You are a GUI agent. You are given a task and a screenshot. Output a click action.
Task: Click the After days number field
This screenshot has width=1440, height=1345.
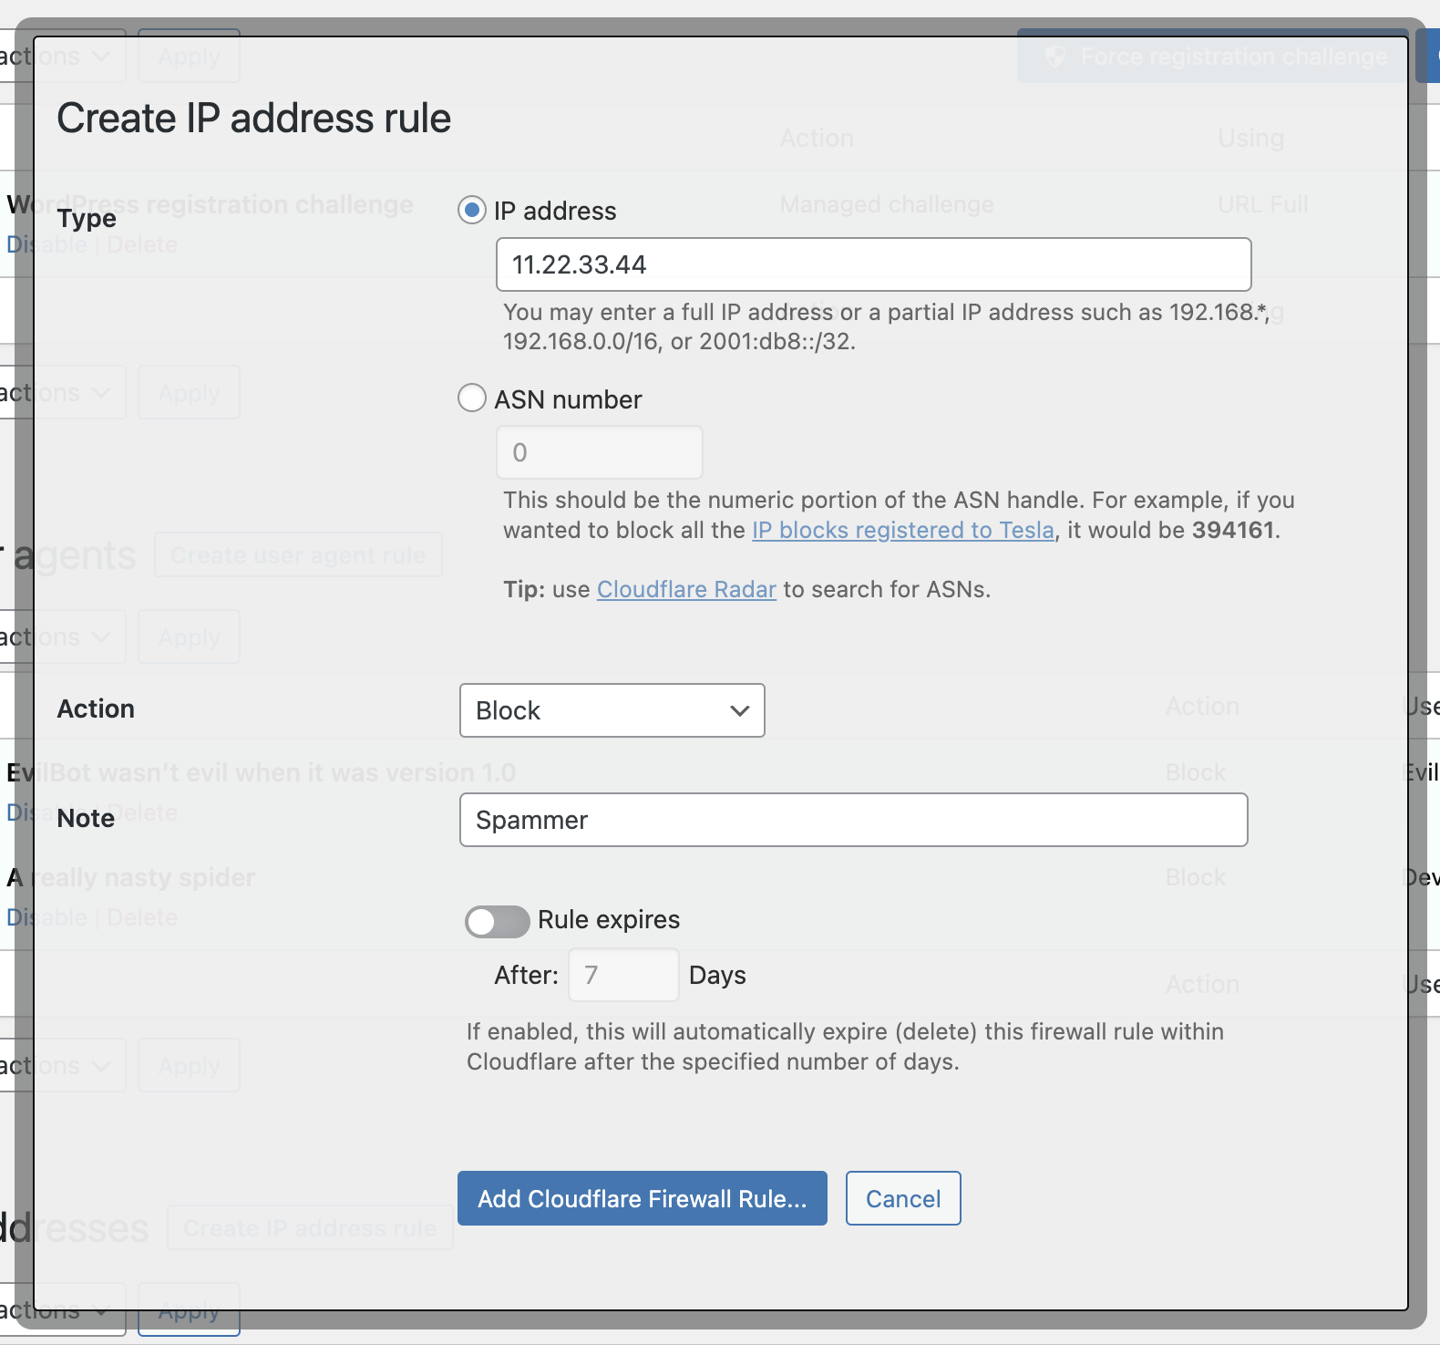tap(623, 975)
